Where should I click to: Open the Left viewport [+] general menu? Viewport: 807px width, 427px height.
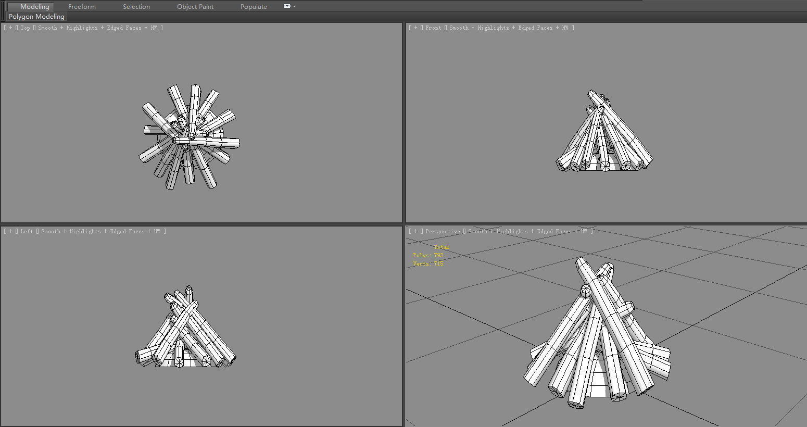10,231
